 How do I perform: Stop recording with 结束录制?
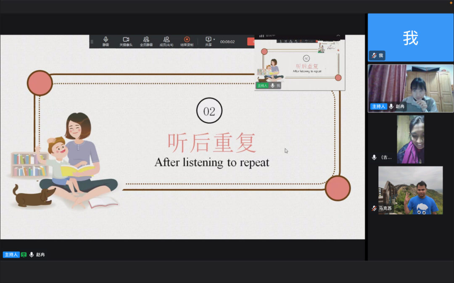click(187, 41)
